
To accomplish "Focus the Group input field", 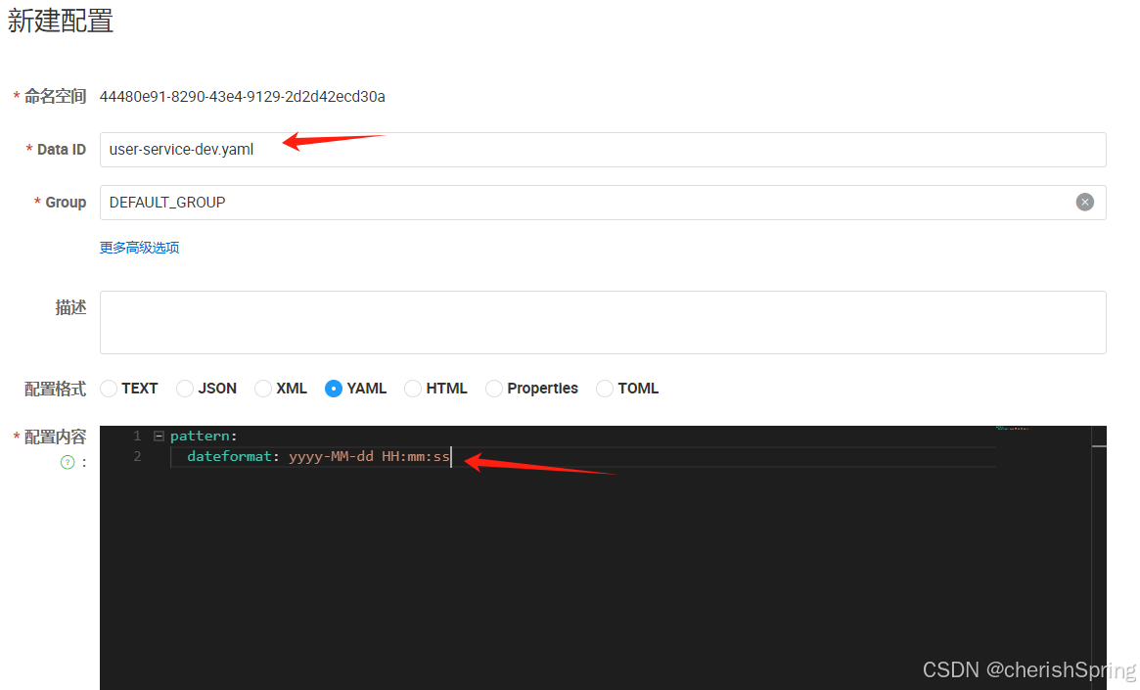I will (x=603, y=203).
